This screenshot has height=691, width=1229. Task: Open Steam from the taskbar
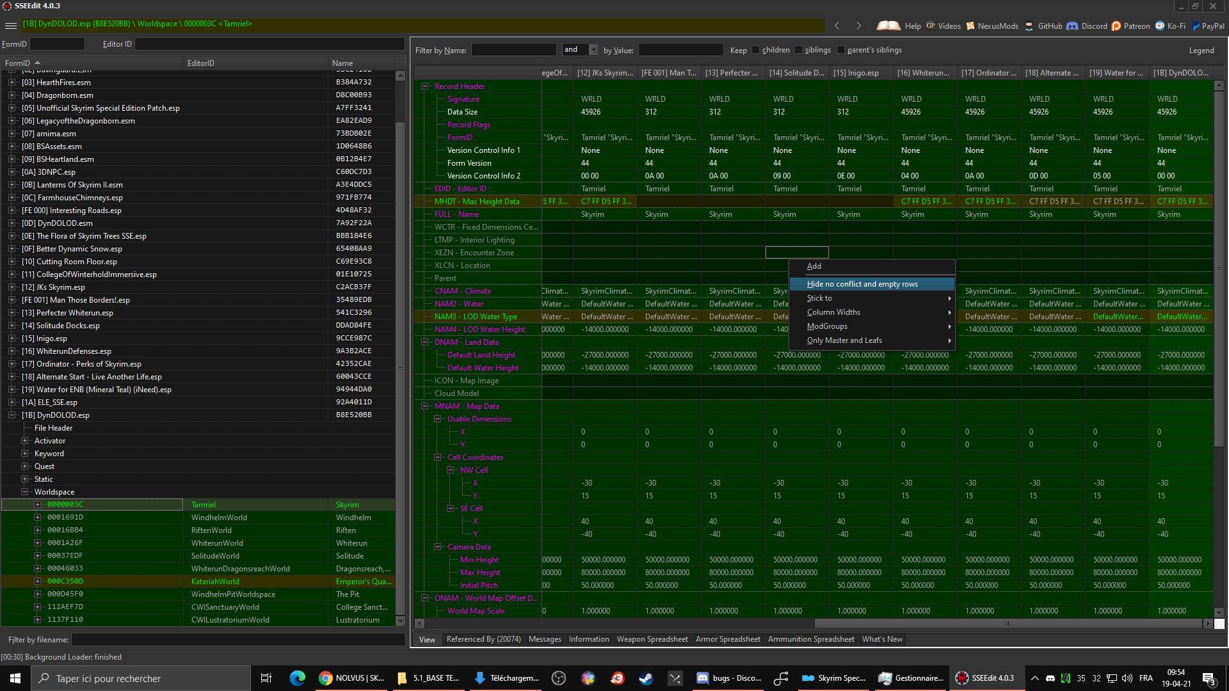click(x=646, y=678)
